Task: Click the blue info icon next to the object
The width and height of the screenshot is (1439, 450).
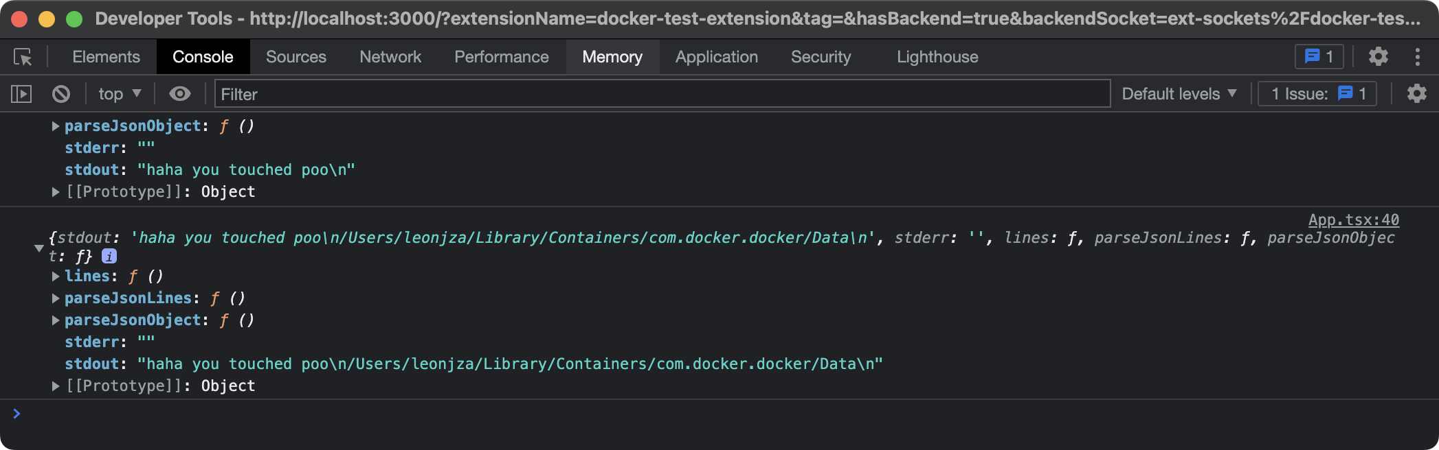Action: (109, 257)
